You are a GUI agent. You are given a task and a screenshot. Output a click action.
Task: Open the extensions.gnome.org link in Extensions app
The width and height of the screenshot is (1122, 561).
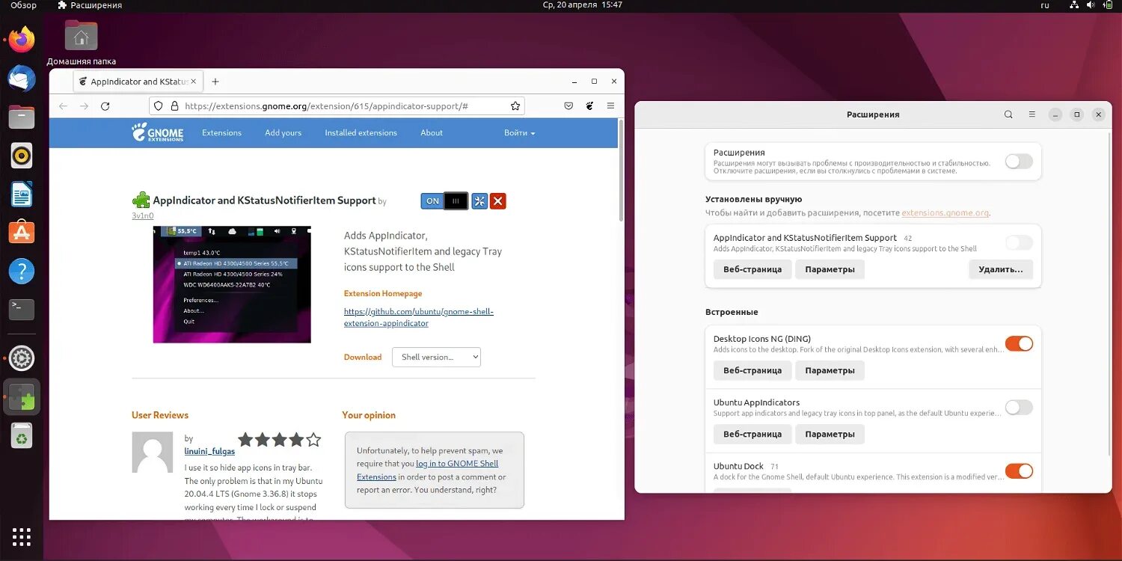945,213
